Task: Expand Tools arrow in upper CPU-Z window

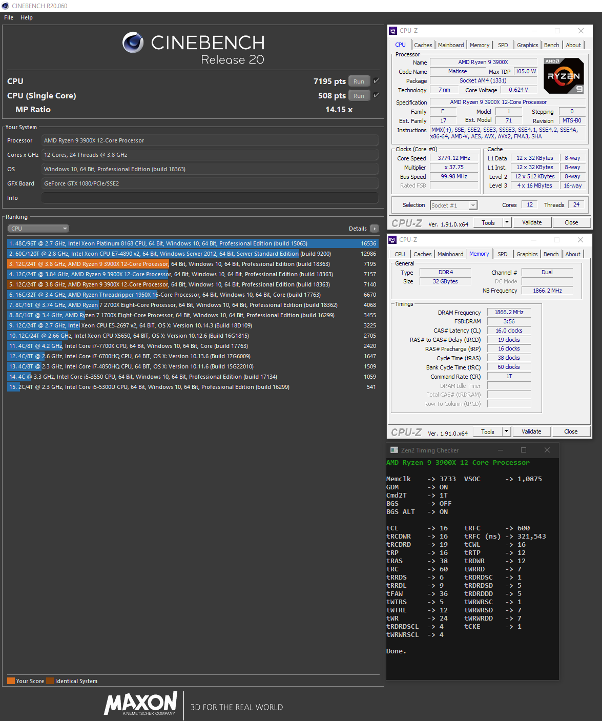Action: [507, 222]
